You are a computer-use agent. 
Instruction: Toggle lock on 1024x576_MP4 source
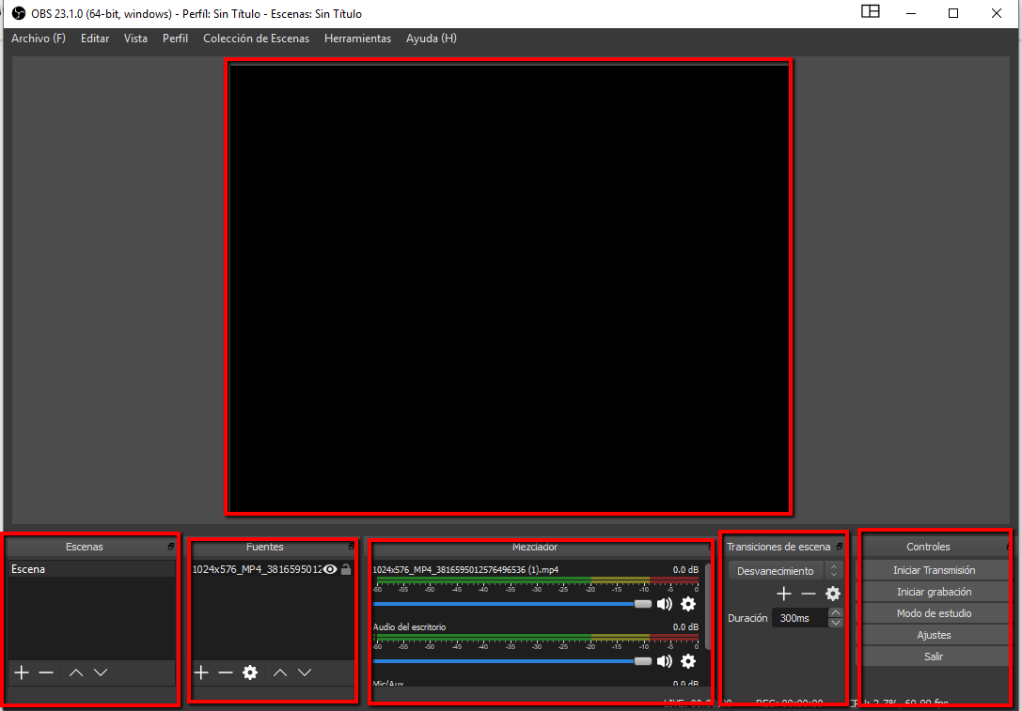coord(346,570)
